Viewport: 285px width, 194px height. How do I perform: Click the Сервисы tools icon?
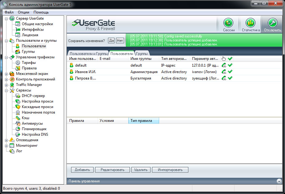(12, 90)
